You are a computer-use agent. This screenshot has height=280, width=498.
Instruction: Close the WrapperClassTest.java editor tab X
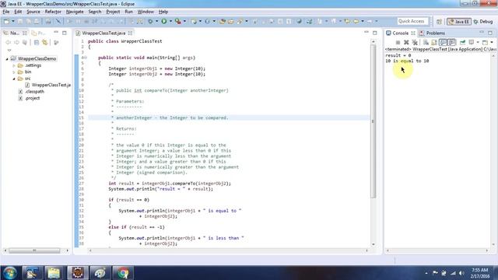click(x=130, y=33)
